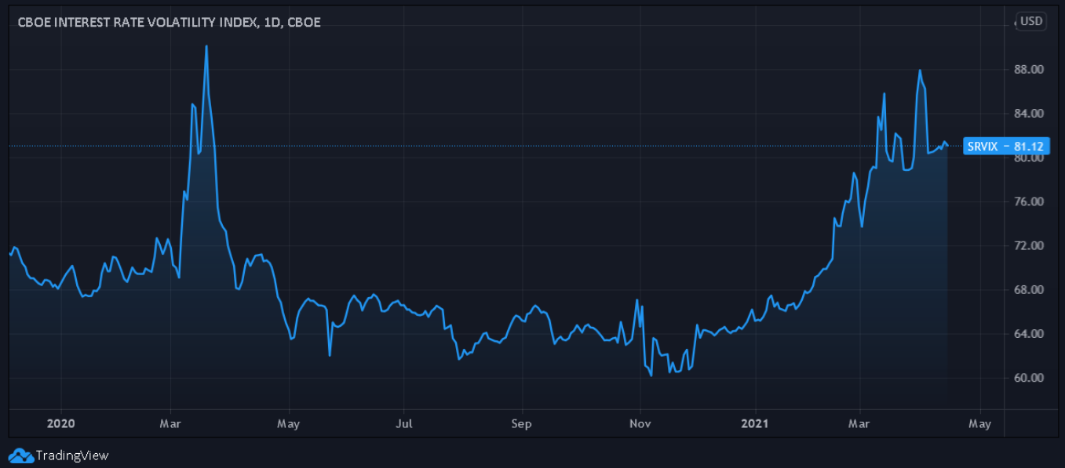This screenshot has width=1065, height=468.
Task: Select the 84.00 price axis label
Action: [1028, 114]
